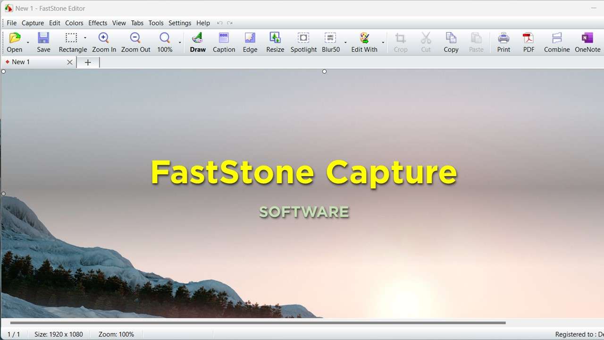Print the current image

point(503,42)
